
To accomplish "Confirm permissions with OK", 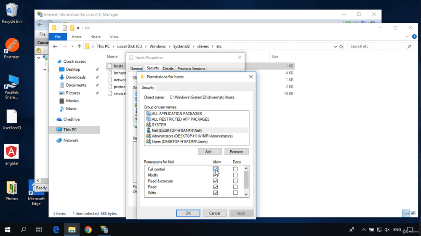I will click(188, 213).
